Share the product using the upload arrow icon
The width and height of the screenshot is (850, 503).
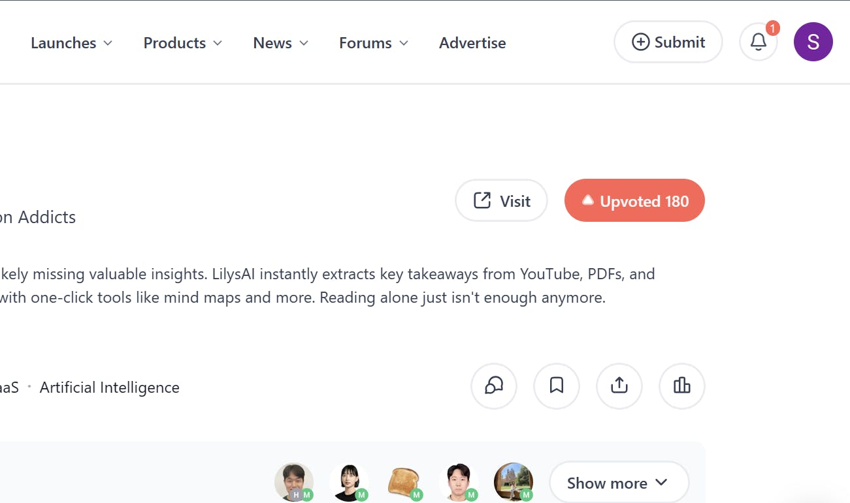tap(619, 386)
